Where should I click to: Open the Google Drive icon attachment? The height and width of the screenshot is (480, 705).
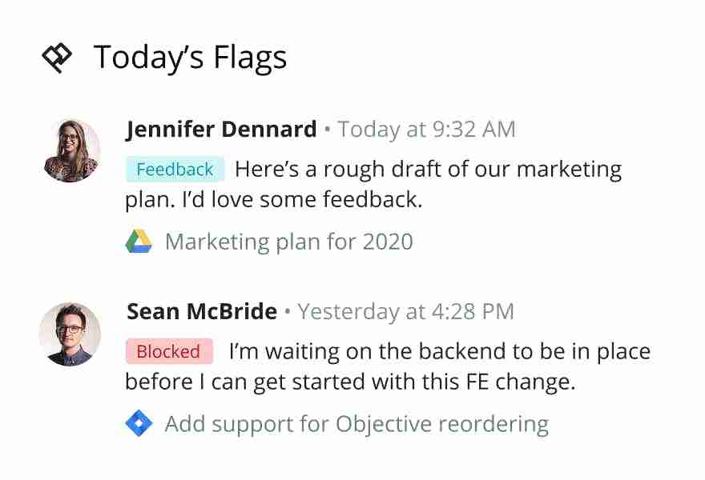pos(139,241)
